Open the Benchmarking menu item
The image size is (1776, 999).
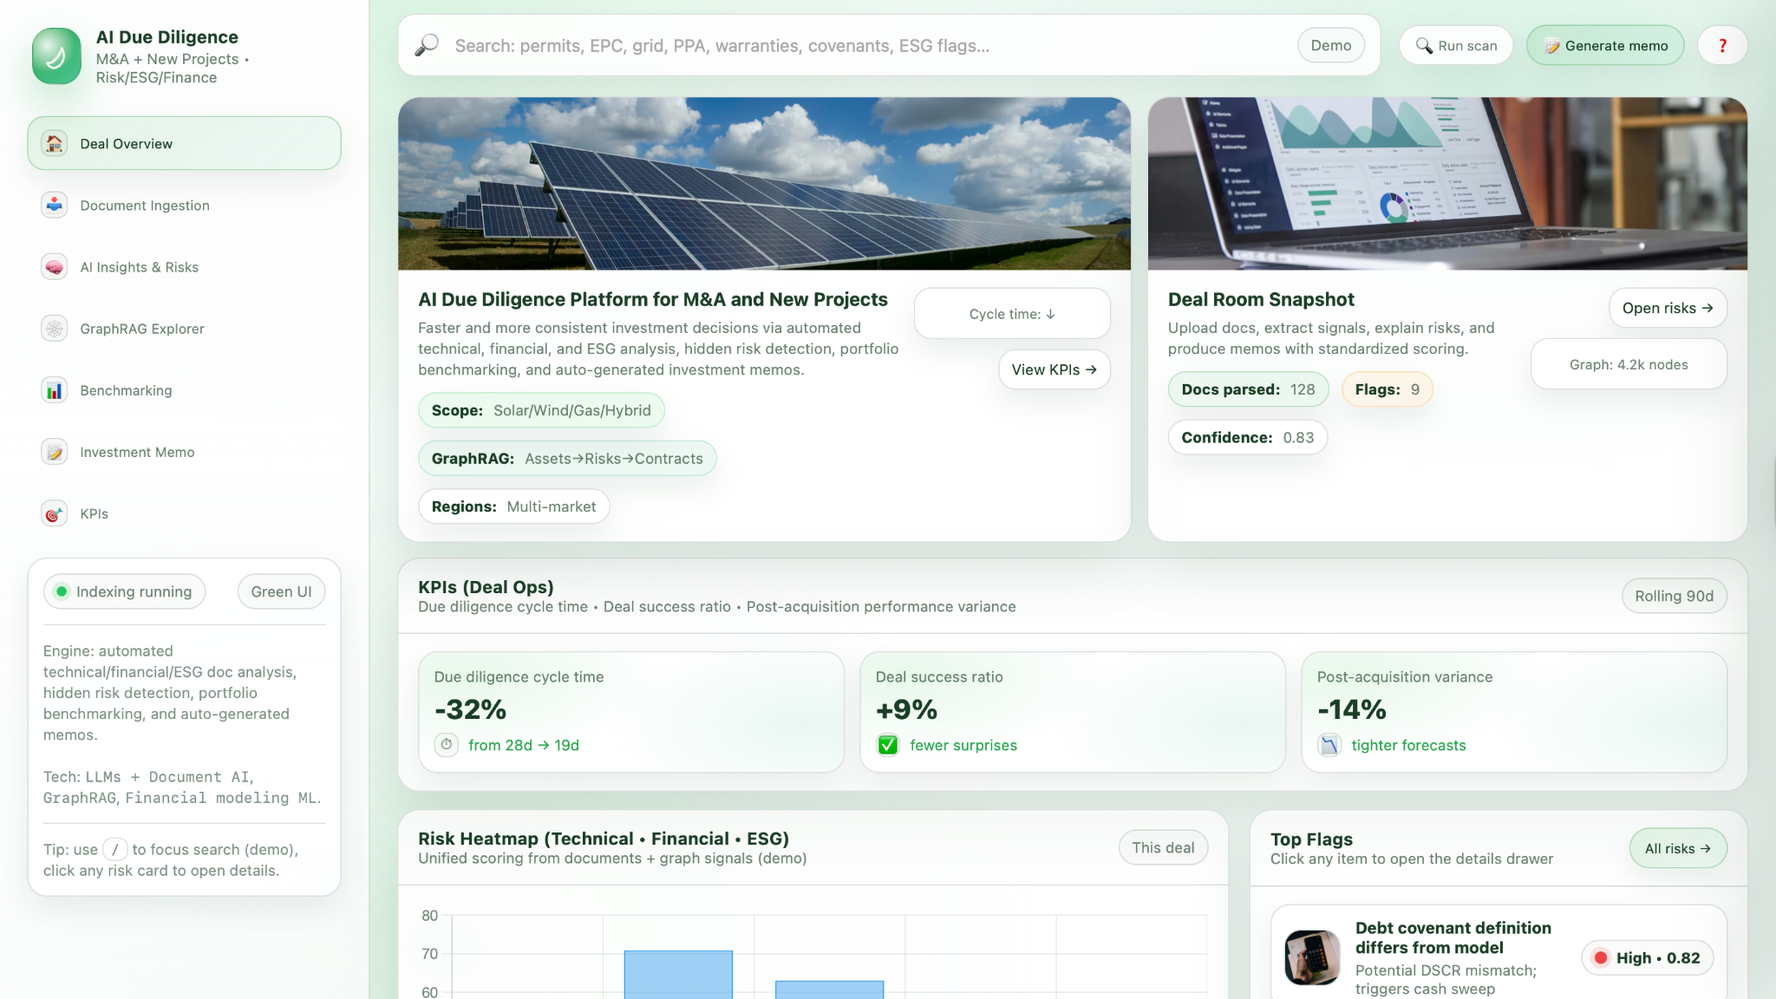point(126,390)
